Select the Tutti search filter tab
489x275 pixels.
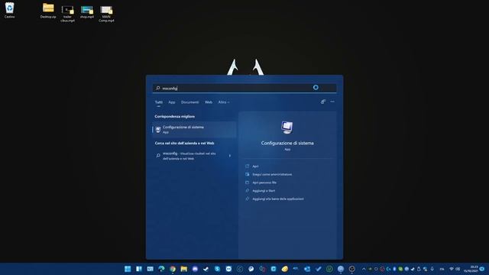[x=159, y=102]
